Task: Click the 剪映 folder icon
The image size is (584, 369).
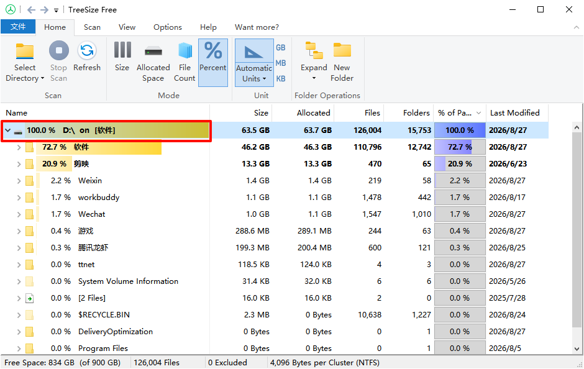Action: [x=29, y=164]
